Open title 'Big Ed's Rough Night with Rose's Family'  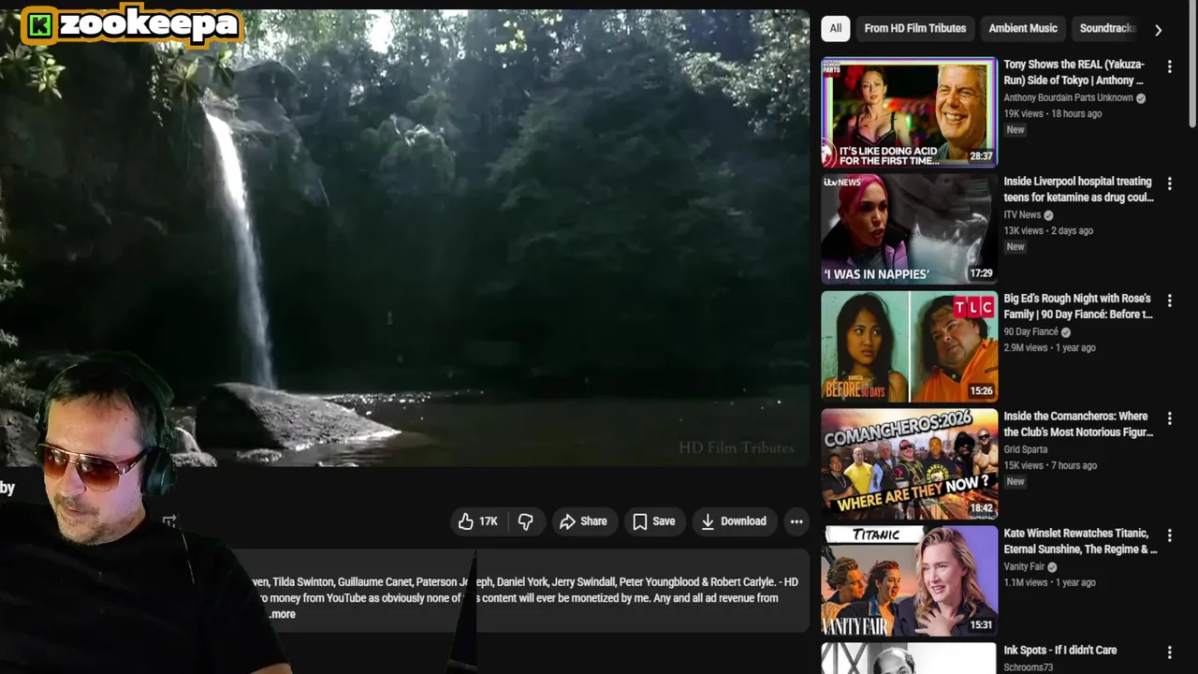(1078, 306)
